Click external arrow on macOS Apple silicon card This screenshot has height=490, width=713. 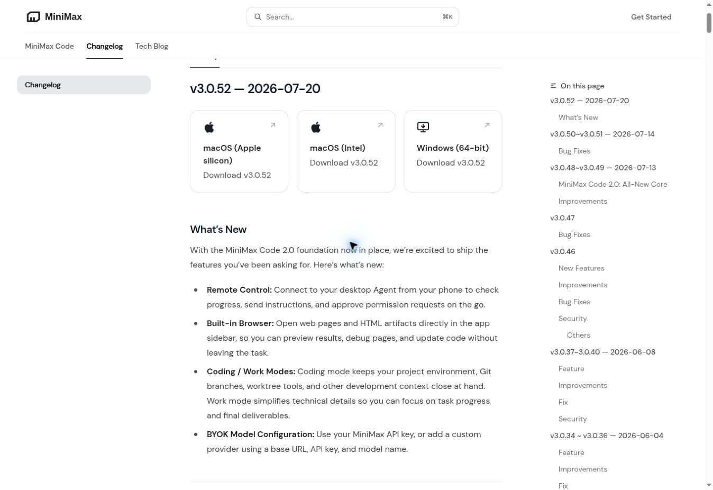click(273, 125)
